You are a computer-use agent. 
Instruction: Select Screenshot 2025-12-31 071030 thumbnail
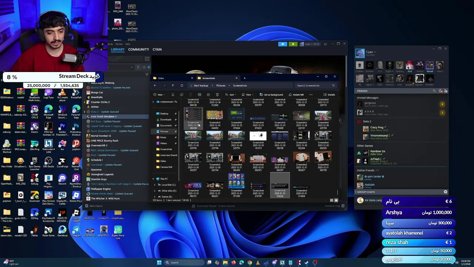[x=236, y=185]
